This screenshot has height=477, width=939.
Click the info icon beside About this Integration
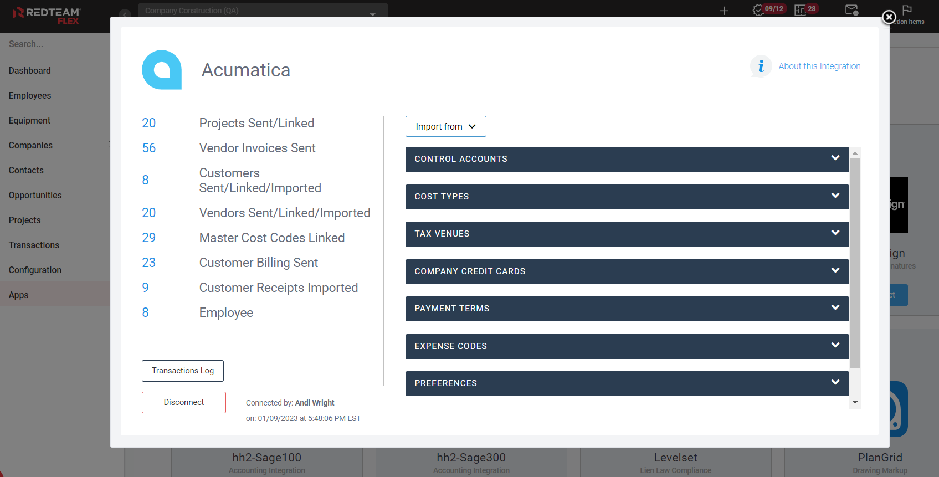761,66
